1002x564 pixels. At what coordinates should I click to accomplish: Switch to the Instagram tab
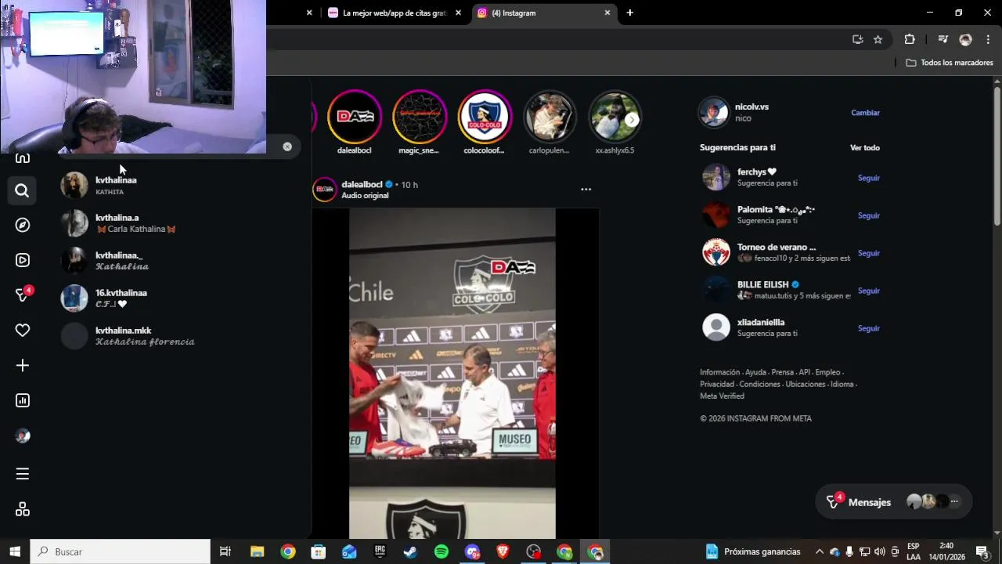[542, 13]
